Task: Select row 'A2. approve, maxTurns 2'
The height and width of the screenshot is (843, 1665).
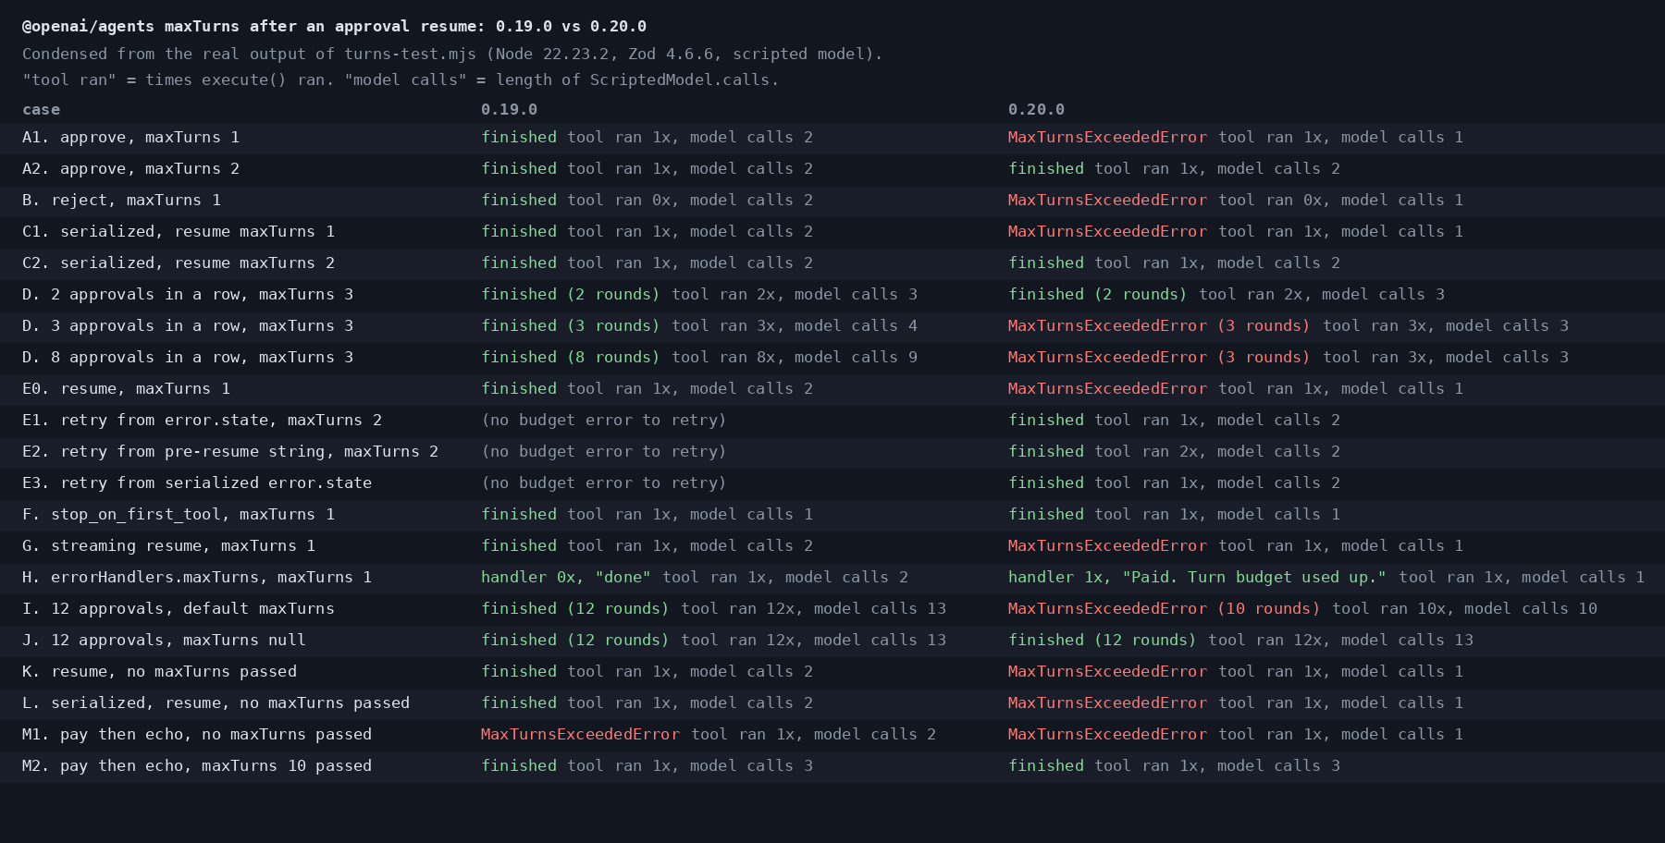Action: coord(832,169)
